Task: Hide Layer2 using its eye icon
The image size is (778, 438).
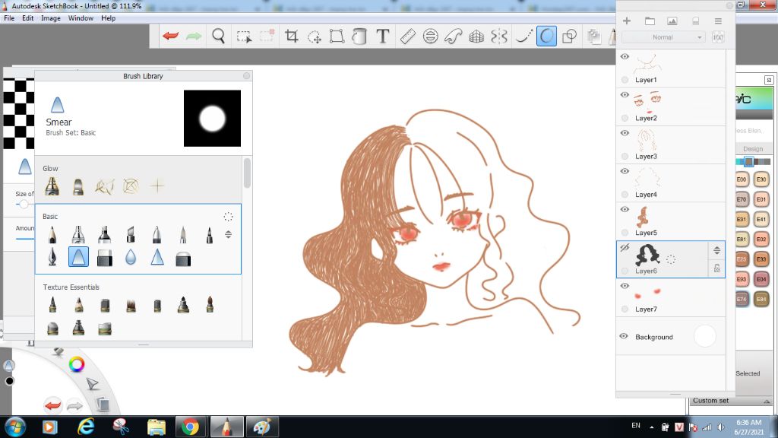Action: (625, 95)
